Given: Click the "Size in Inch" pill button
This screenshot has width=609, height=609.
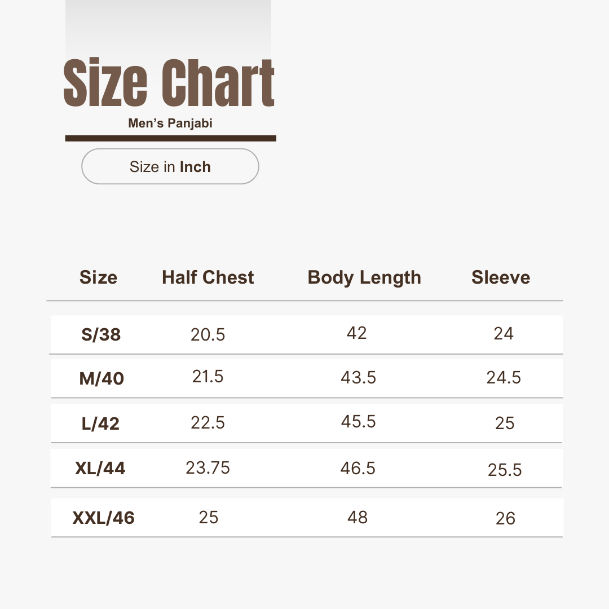Looking at the screenshot, I should tap(170, 167).
